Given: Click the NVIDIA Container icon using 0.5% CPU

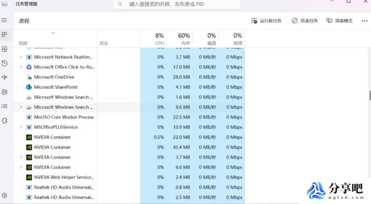Looking at the screenshot, I should 29,137.
